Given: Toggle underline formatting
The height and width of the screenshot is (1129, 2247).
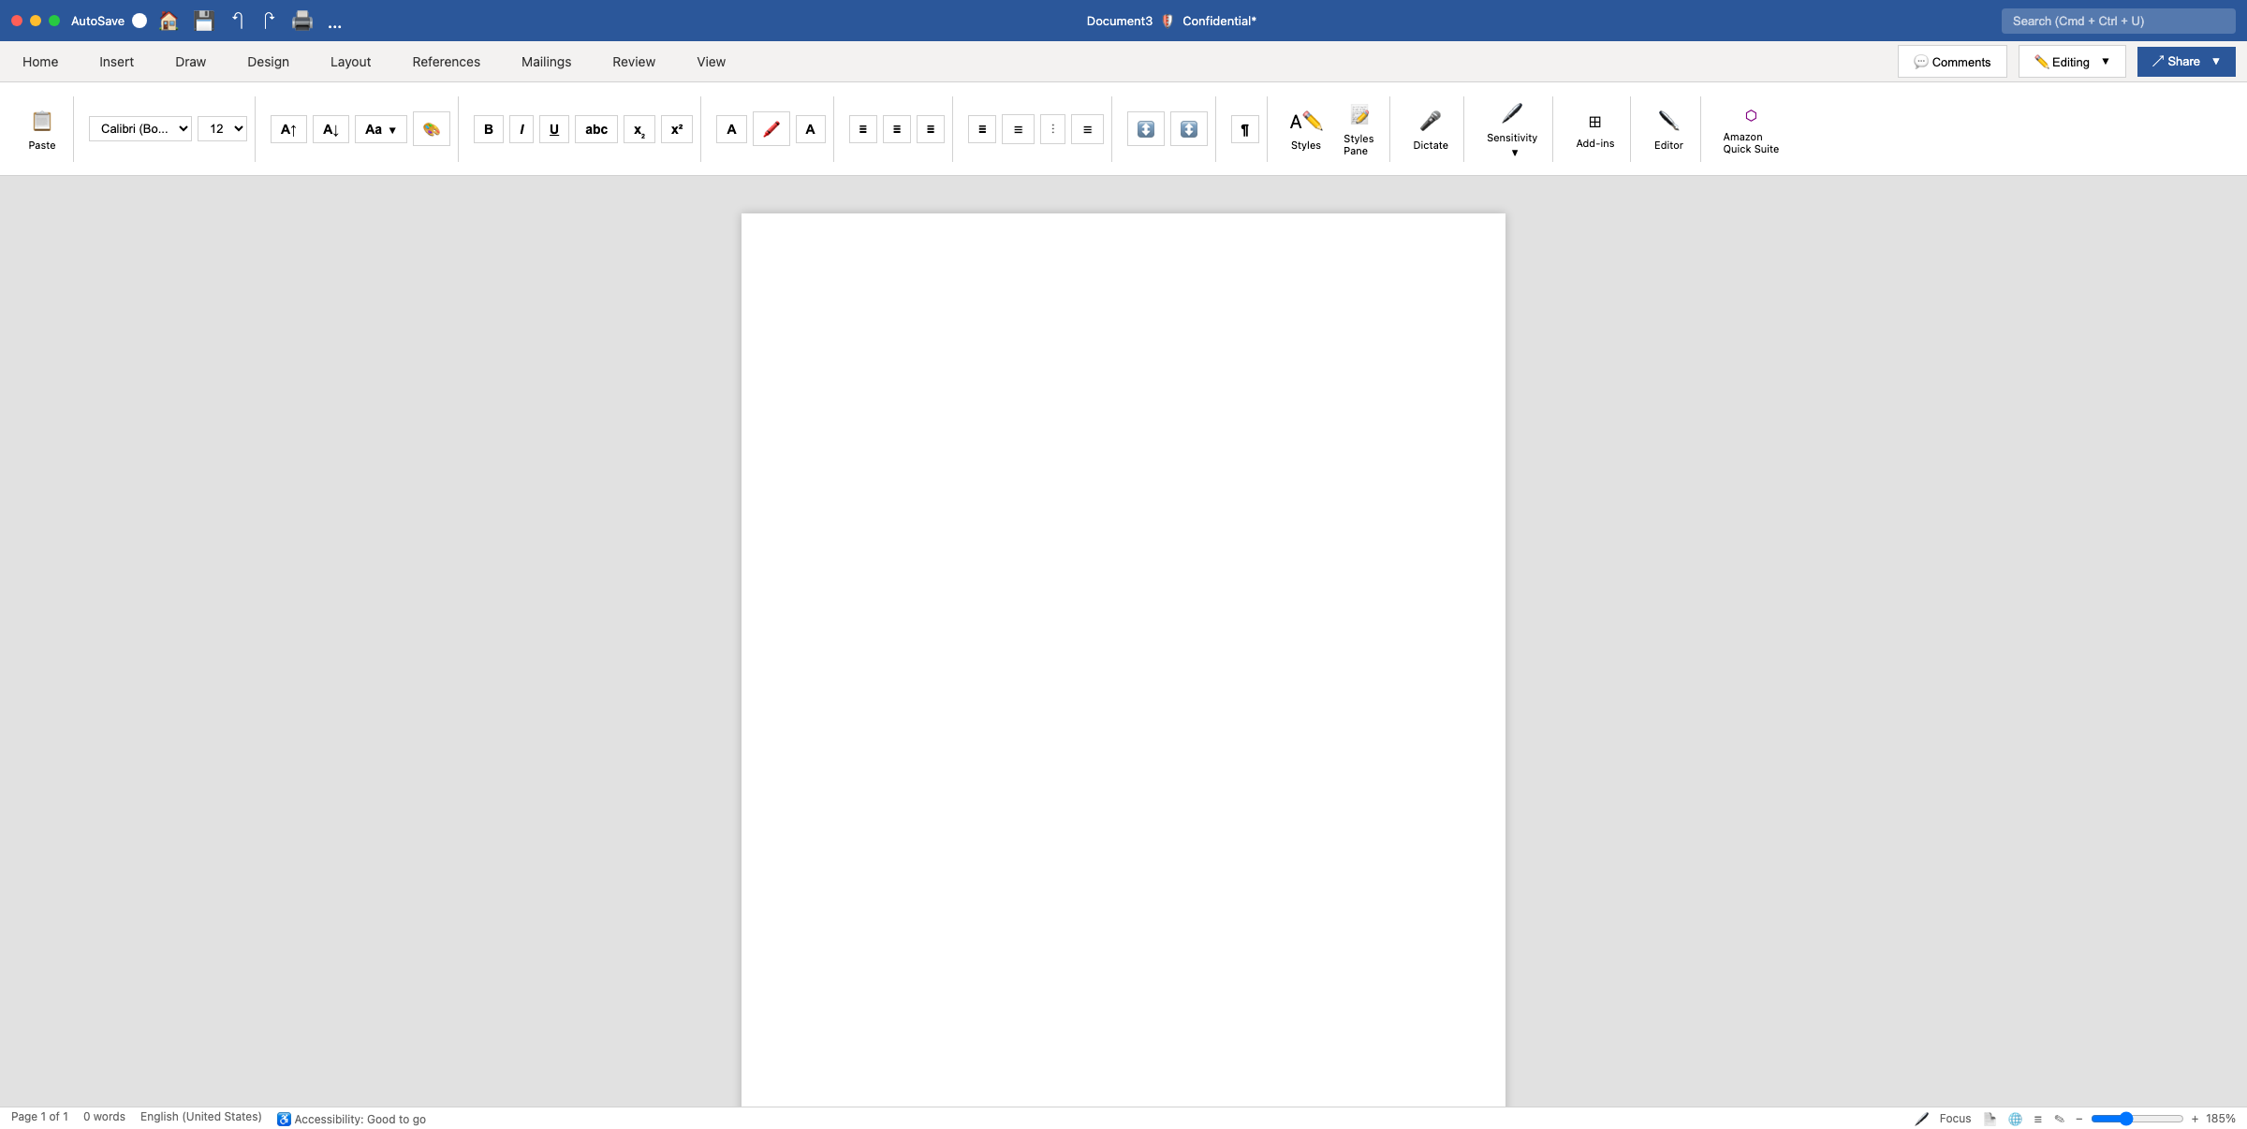Looking at the screenshot, I should pos(553,129).
